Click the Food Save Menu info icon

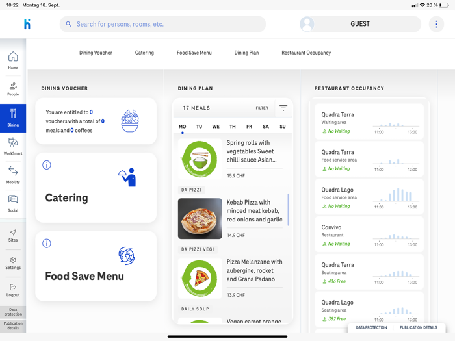[47, 244]
